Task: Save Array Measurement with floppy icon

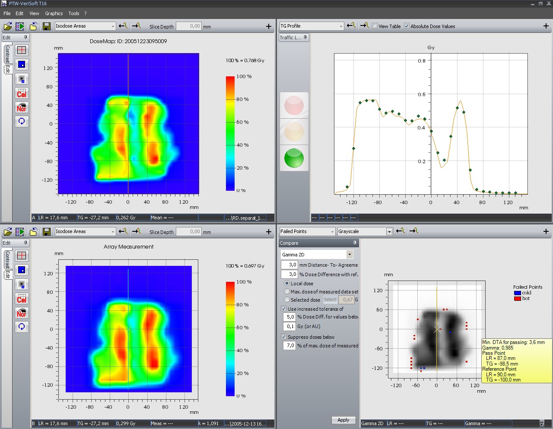Action: click(x=47, y=232)
